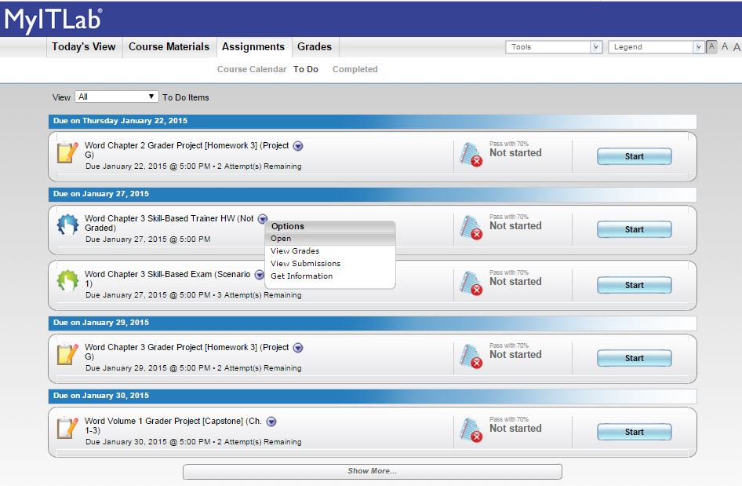742x486 pixels.
Task: Expand the View All filter dropdown
Action: [117, 97]
